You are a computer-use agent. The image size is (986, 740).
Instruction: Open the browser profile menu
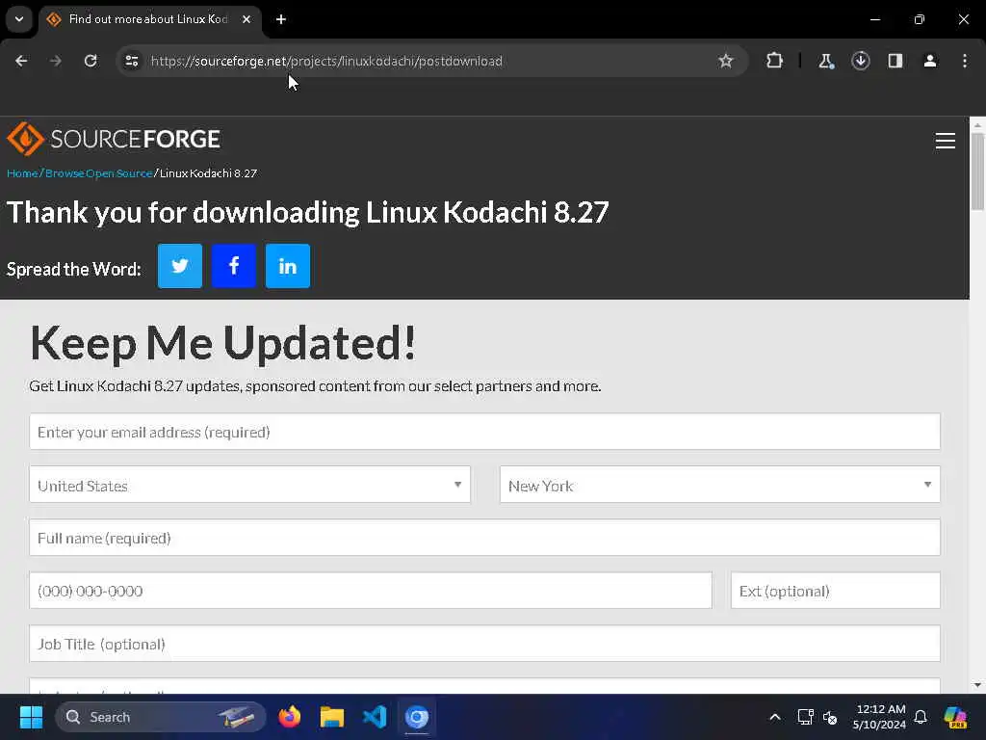click(930, 61)
